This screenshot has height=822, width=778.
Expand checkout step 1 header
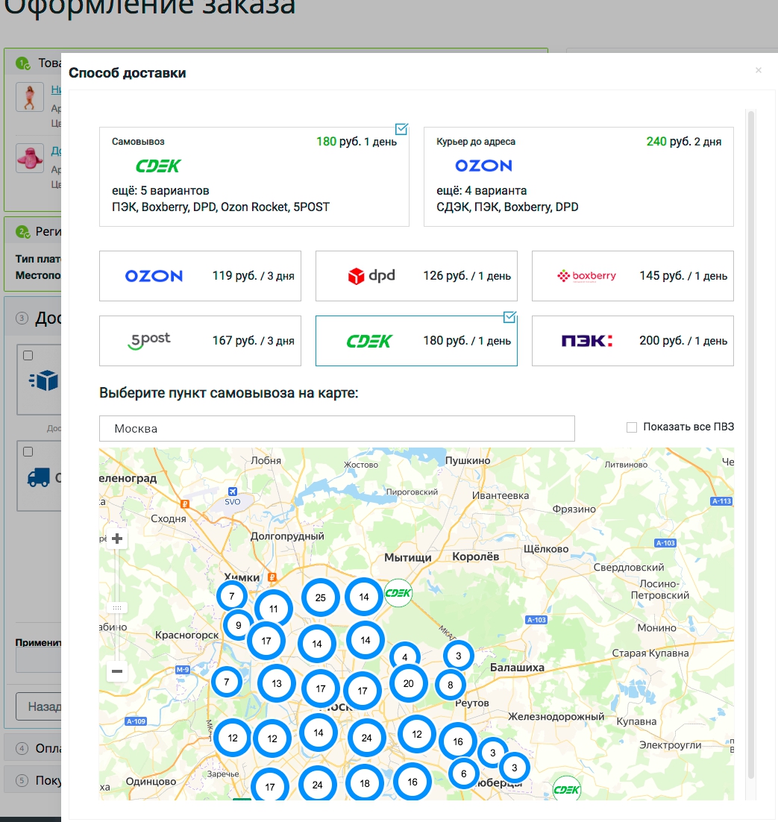(x=33, y=63)
